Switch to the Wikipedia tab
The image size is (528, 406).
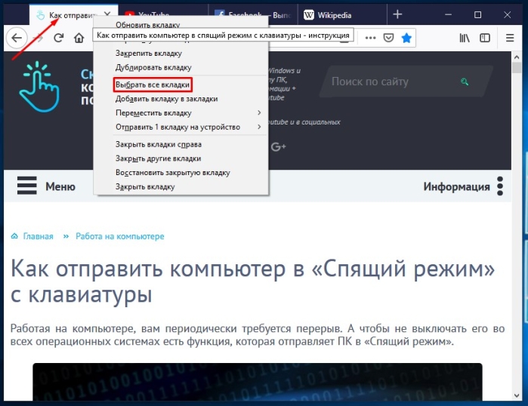[x=342, y=15]
